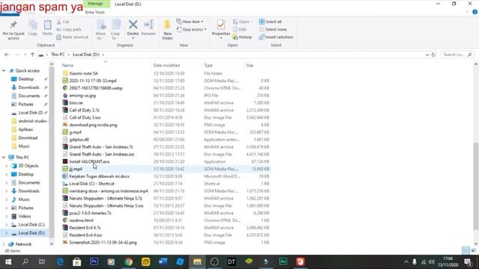Image resolution: width=479 pixels, height=269 pixels.
Task: Click Copy path command
Action: [x=69, y=29]
